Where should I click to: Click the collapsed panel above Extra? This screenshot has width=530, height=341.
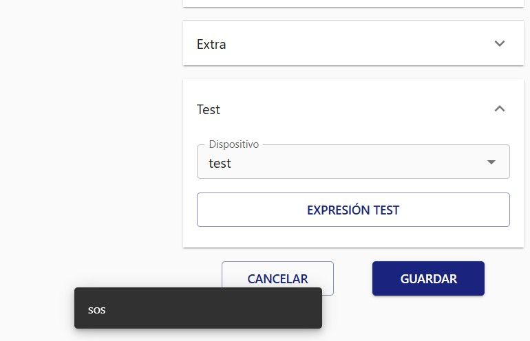352,3
